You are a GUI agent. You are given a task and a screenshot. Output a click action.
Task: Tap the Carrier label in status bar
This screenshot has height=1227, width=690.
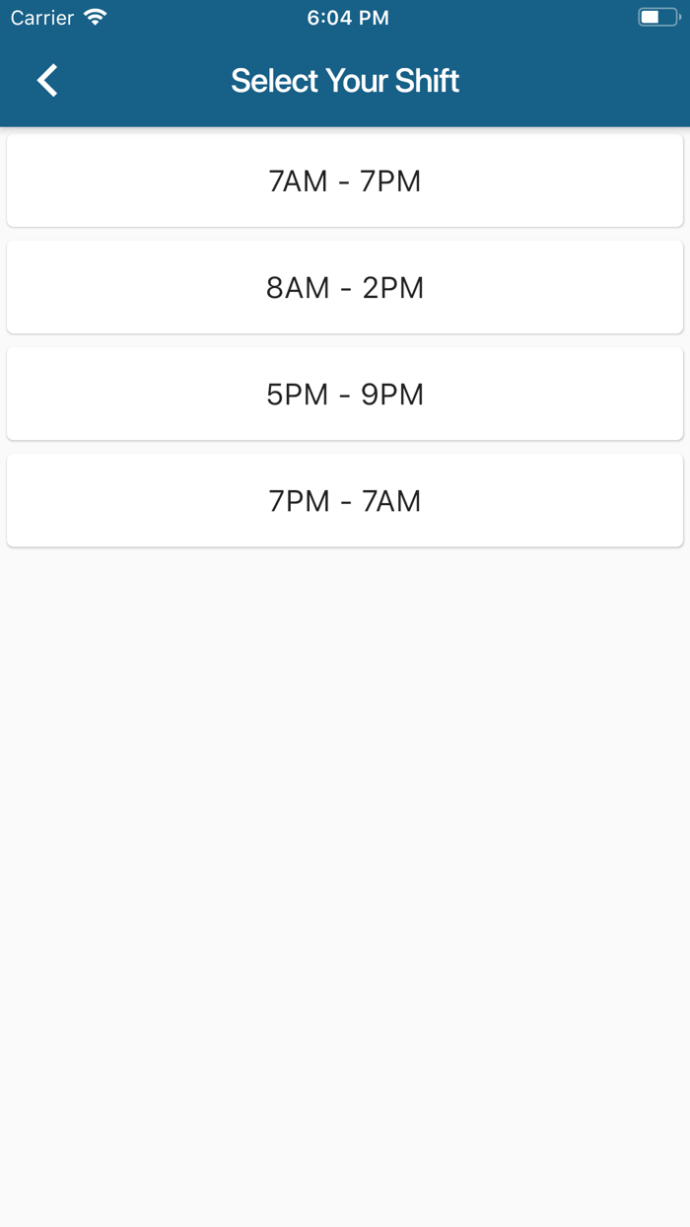[40, 17]
